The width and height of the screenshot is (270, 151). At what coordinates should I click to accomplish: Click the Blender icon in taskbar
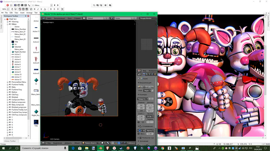coord(100,148)
